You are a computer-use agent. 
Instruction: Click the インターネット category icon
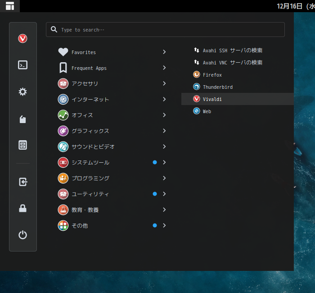point(63,99)
